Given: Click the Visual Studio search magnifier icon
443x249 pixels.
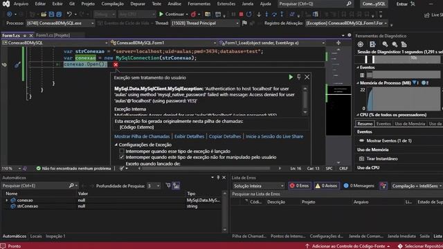Looking at the screenshot, I should click(x=349, y=3).
